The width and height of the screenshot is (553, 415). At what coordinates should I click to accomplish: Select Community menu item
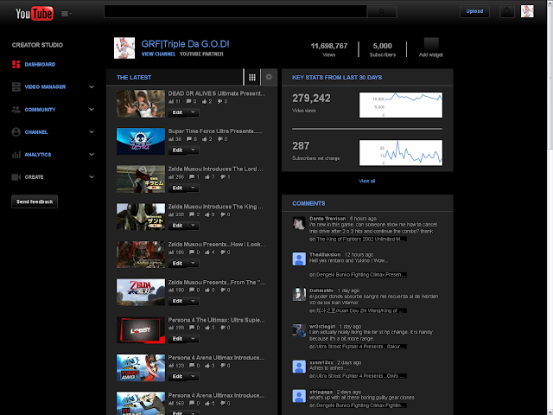tap(40, 110)
